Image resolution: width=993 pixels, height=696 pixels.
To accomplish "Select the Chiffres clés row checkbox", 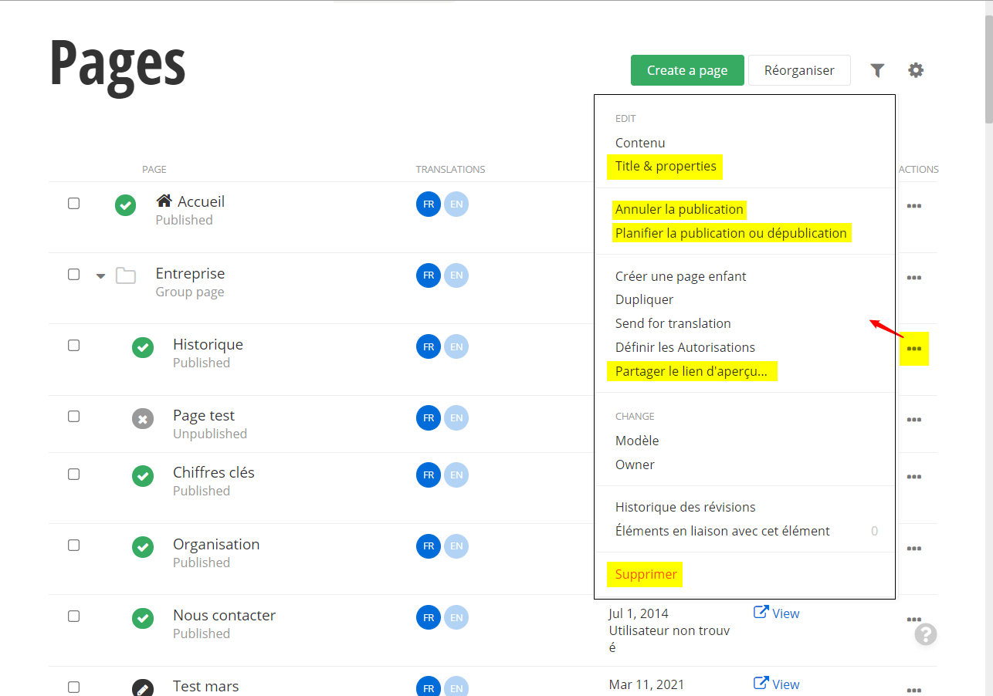I will tap(73, 474).
